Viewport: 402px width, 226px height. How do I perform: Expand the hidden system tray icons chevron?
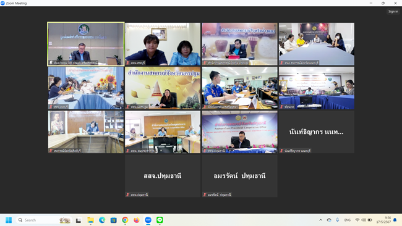pos(321,220)
